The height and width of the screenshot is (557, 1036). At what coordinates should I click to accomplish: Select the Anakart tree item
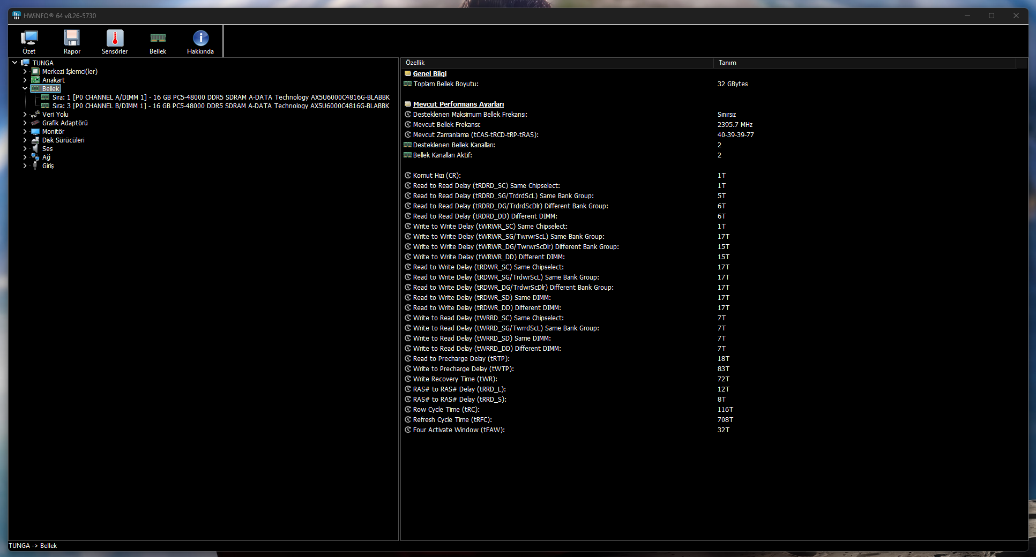54,80
